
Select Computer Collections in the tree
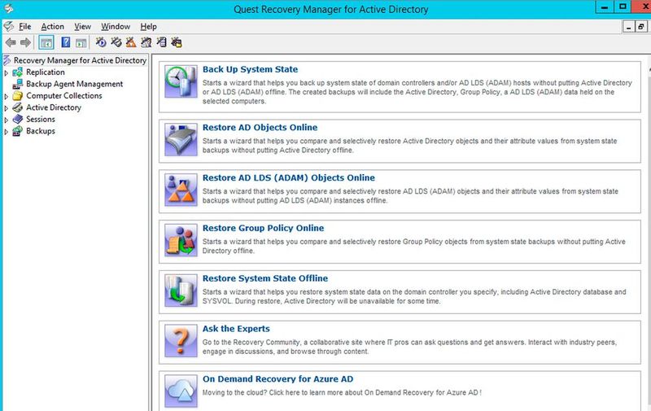pyautogui.click(x=64, y=95)
